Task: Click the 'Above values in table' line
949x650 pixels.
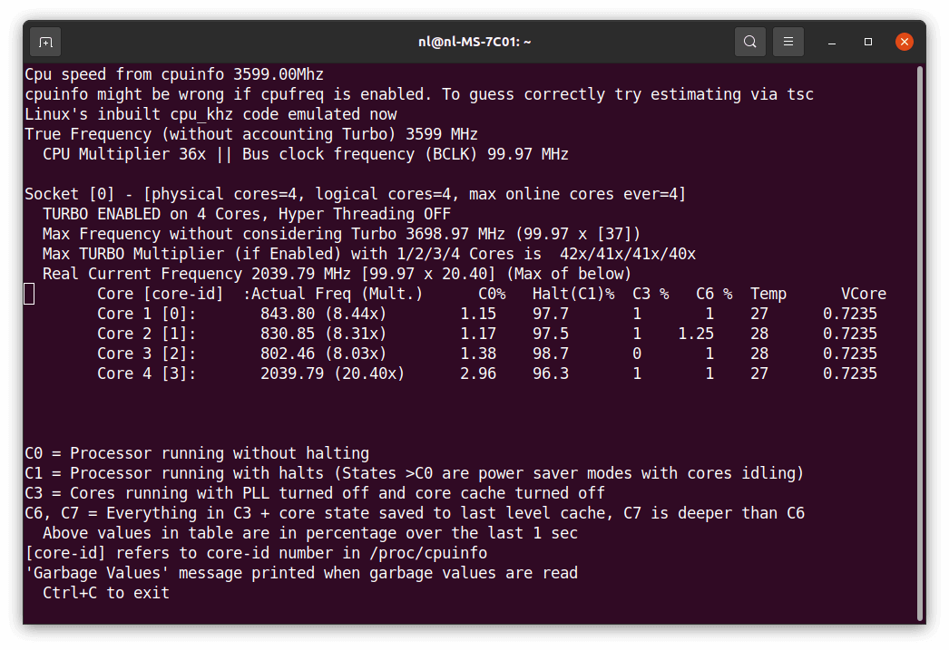Action: (310, 533)
